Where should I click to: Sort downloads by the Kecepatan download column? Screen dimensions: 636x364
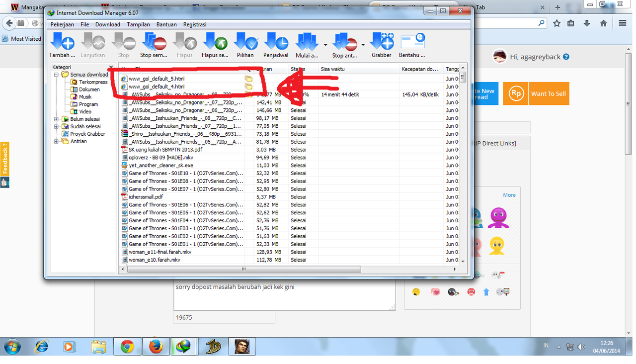pyautogui.click(x=421, y=69)
